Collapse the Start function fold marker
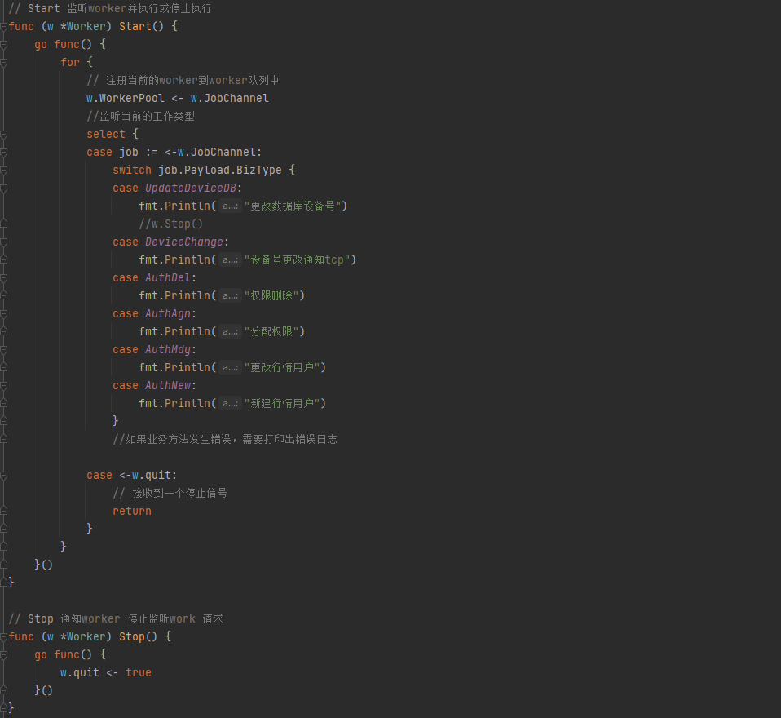The width and height of the screenshot is (781, 718). click(3, 27)
